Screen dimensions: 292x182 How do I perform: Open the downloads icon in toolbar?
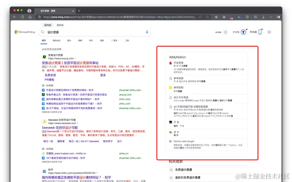point(263,17)
